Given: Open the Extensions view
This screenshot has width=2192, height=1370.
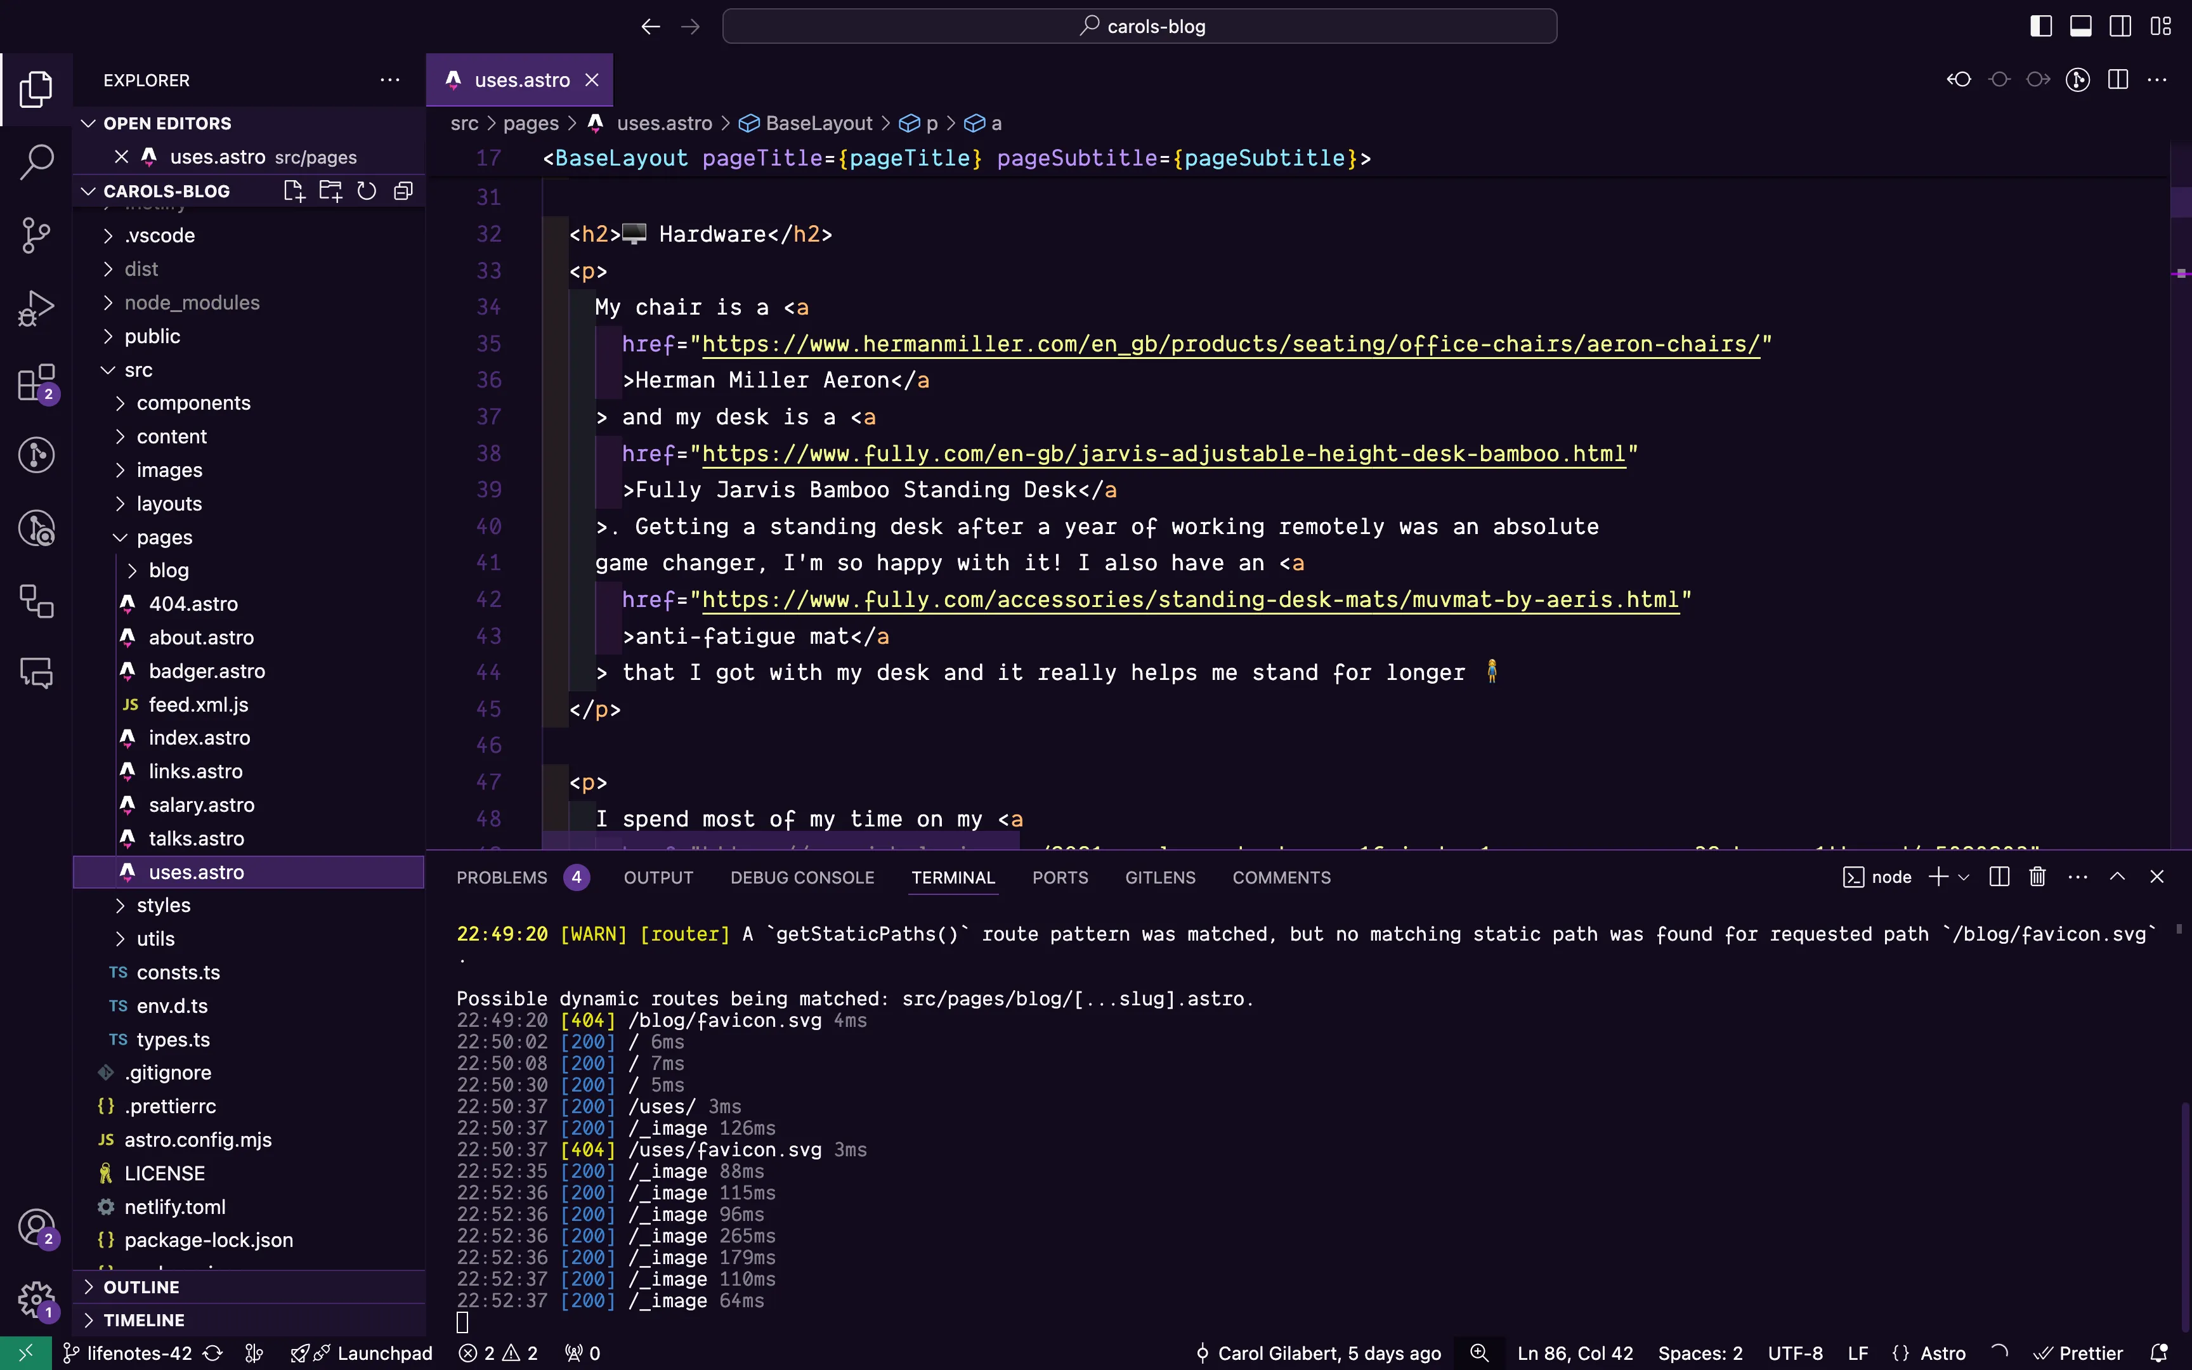Looking at the screenshot, I should (x=36, y=382).
